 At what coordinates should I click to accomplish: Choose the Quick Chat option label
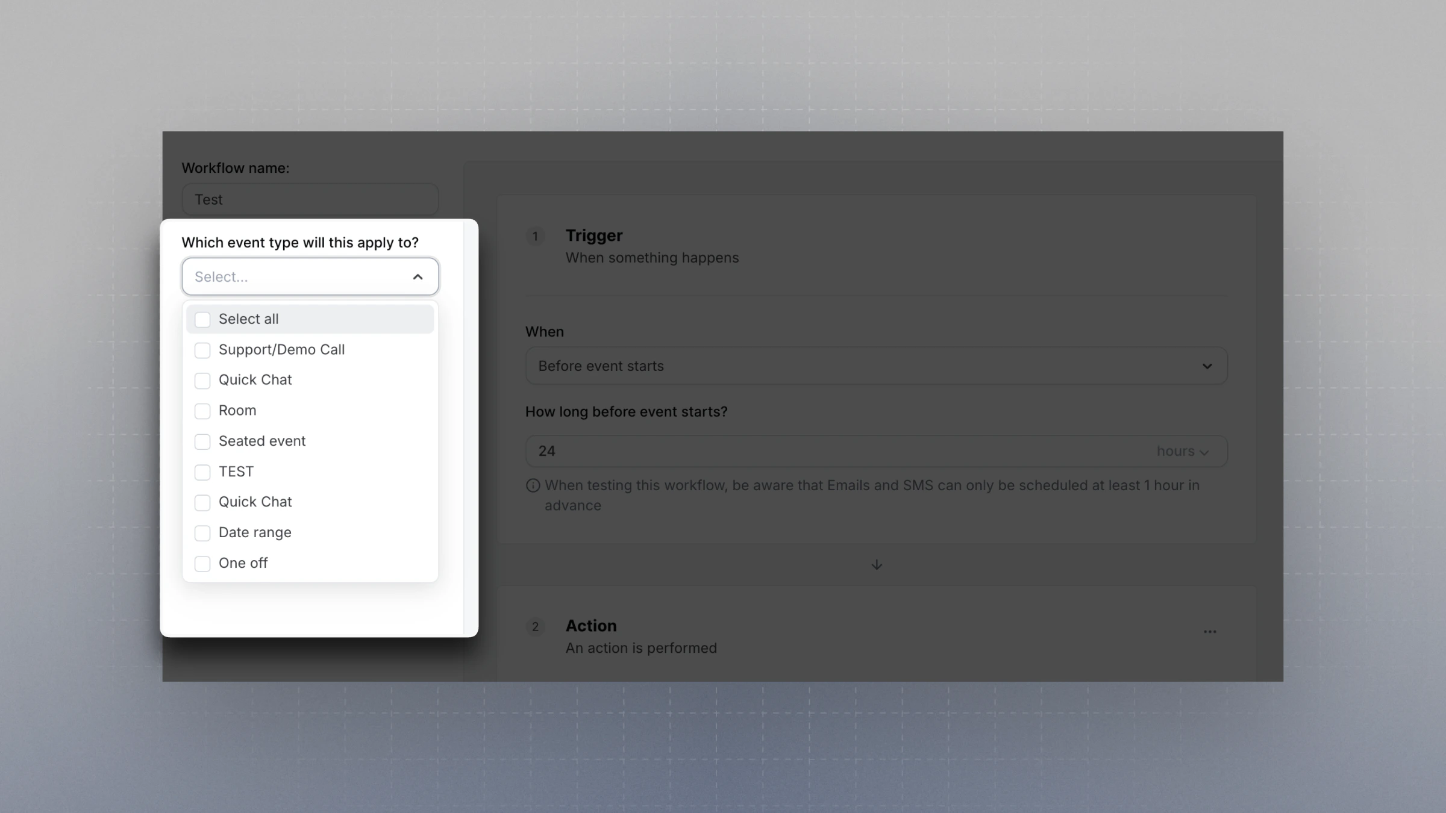click(255, 380)
